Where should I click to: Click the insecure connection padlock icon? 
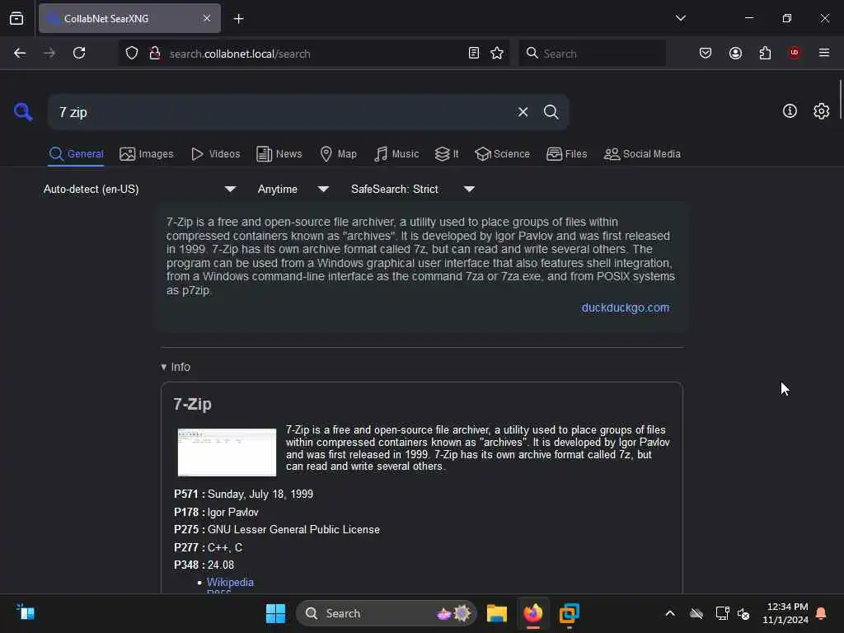[155, 54]
